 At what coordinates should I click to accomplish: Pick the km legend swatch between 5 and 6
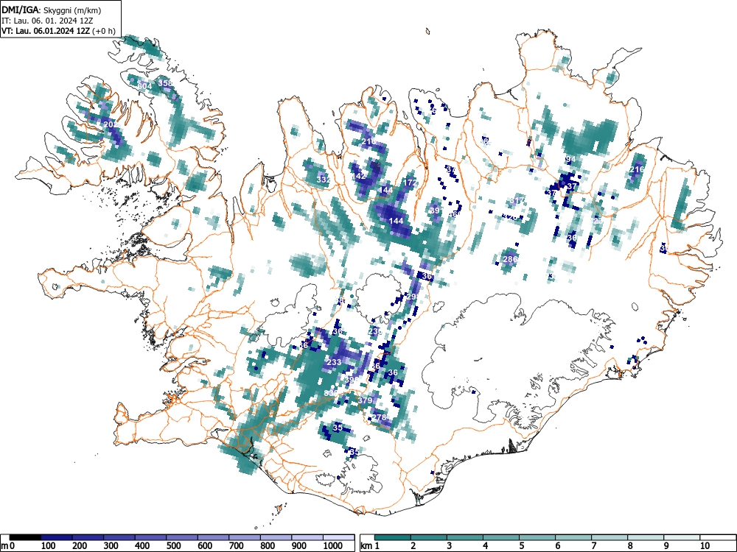coord(537,537)
